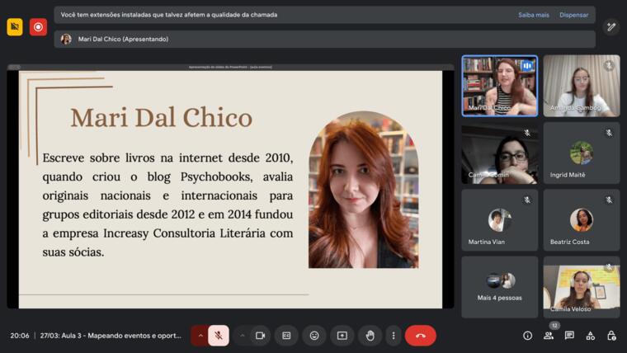
Task: Open the chat panel
Action: point(569,336)
